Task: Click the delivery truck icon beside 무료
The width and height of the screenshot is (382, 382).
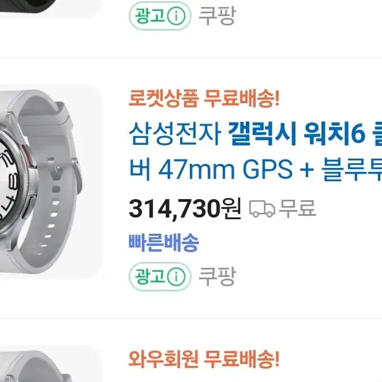Action: 262,208
